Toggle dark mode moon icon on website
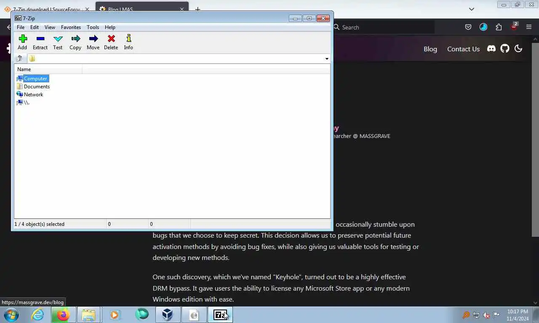 pos(518,48)
